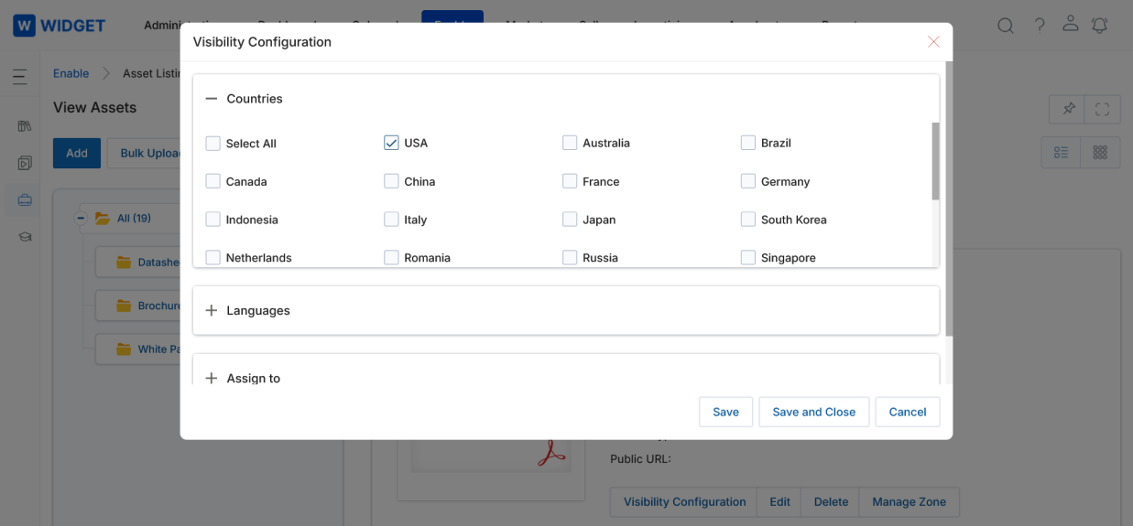This screenshot has height=526, width=1133.
Task: Close the Visibility Configuration dialog with the X
Action: (933, 42)
